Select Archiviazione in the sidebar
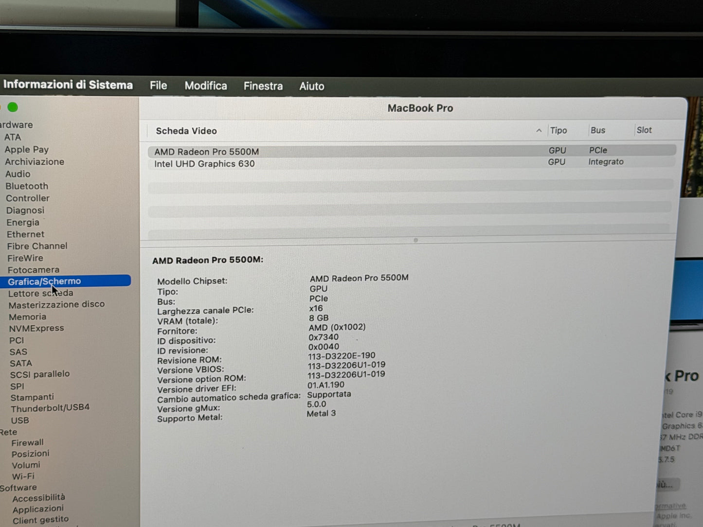 point(35,162)
